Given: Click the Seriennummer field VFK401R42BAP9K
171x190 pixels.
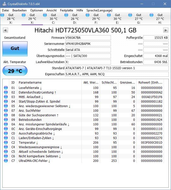Looking at the screenshot, I should 88,44.
